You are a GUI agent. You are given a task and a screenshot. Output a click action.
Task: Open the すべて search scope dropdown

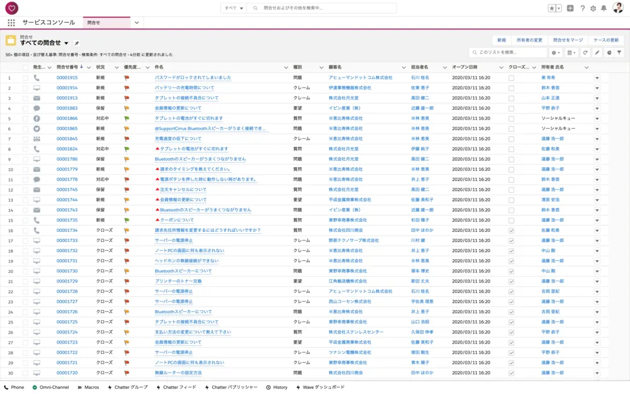click(233, 8)
